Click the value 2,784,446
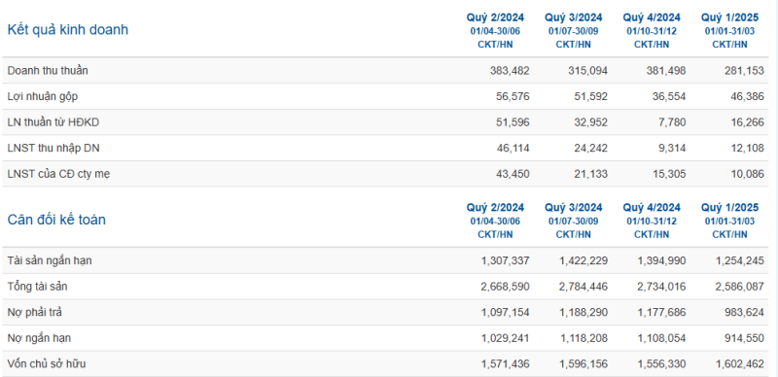Viewport: 778px width, 377px height. coord(583,287)
